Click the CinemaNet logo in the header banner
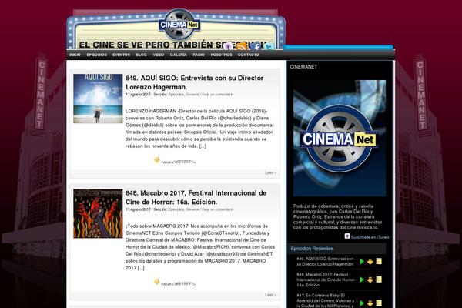This screenshot has width=462, height=308. [x=179, y=25]
